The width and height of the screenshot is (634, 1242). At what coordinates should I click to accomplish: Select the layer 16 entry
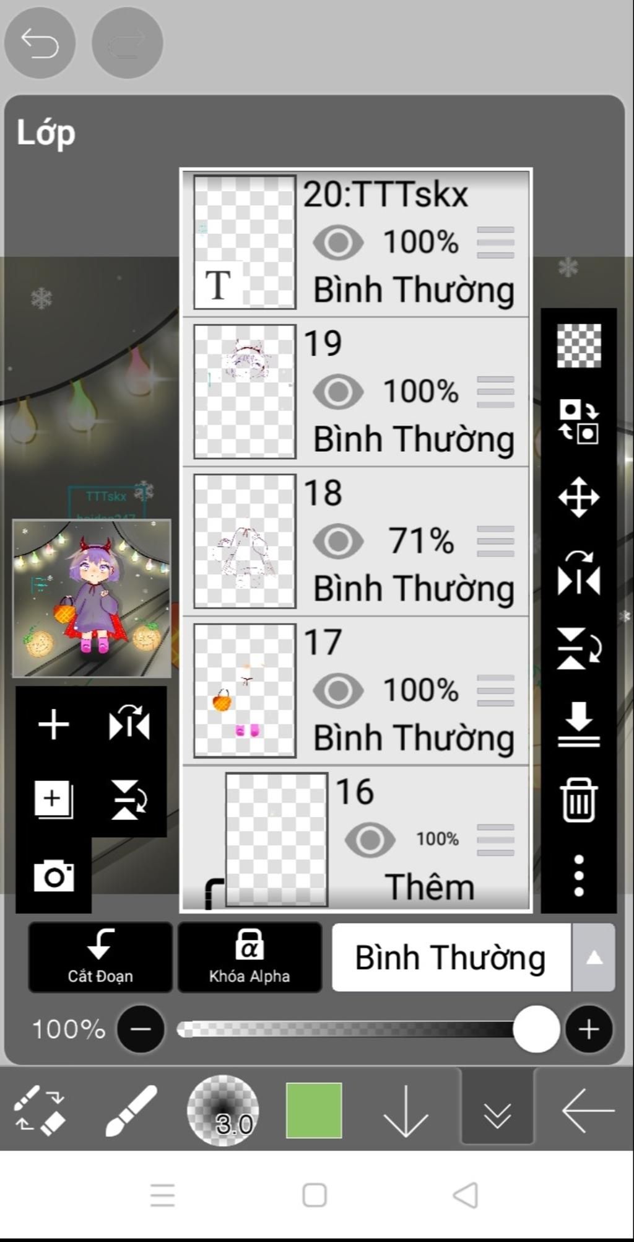pyautogui.click(x=356, y=838)
